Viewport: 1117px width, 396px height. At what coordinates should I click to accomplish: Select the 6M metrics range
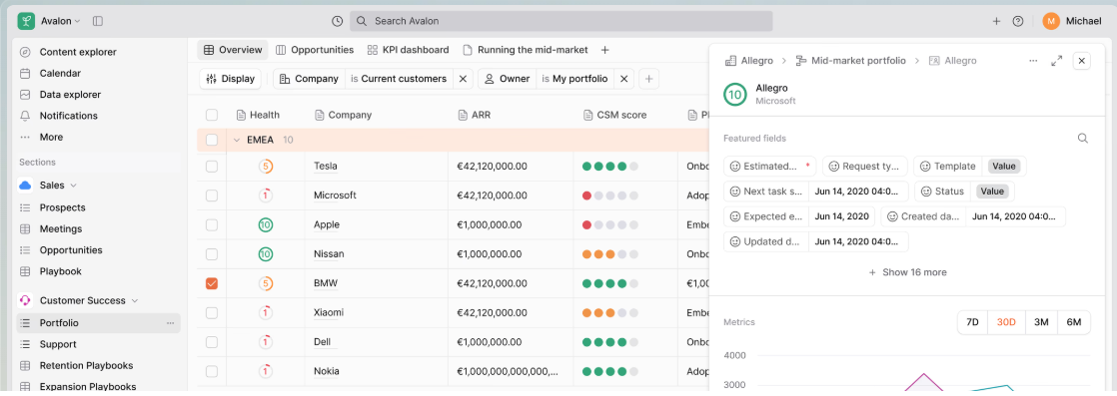pos(1074,322)
